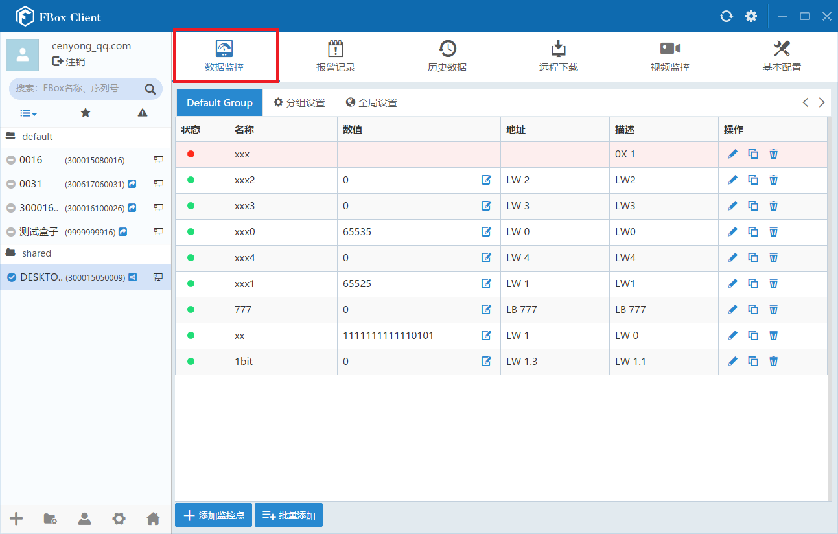Open the video monitoring tab (视频监控)
Screen dimensions: 838x534
point(669,56)
